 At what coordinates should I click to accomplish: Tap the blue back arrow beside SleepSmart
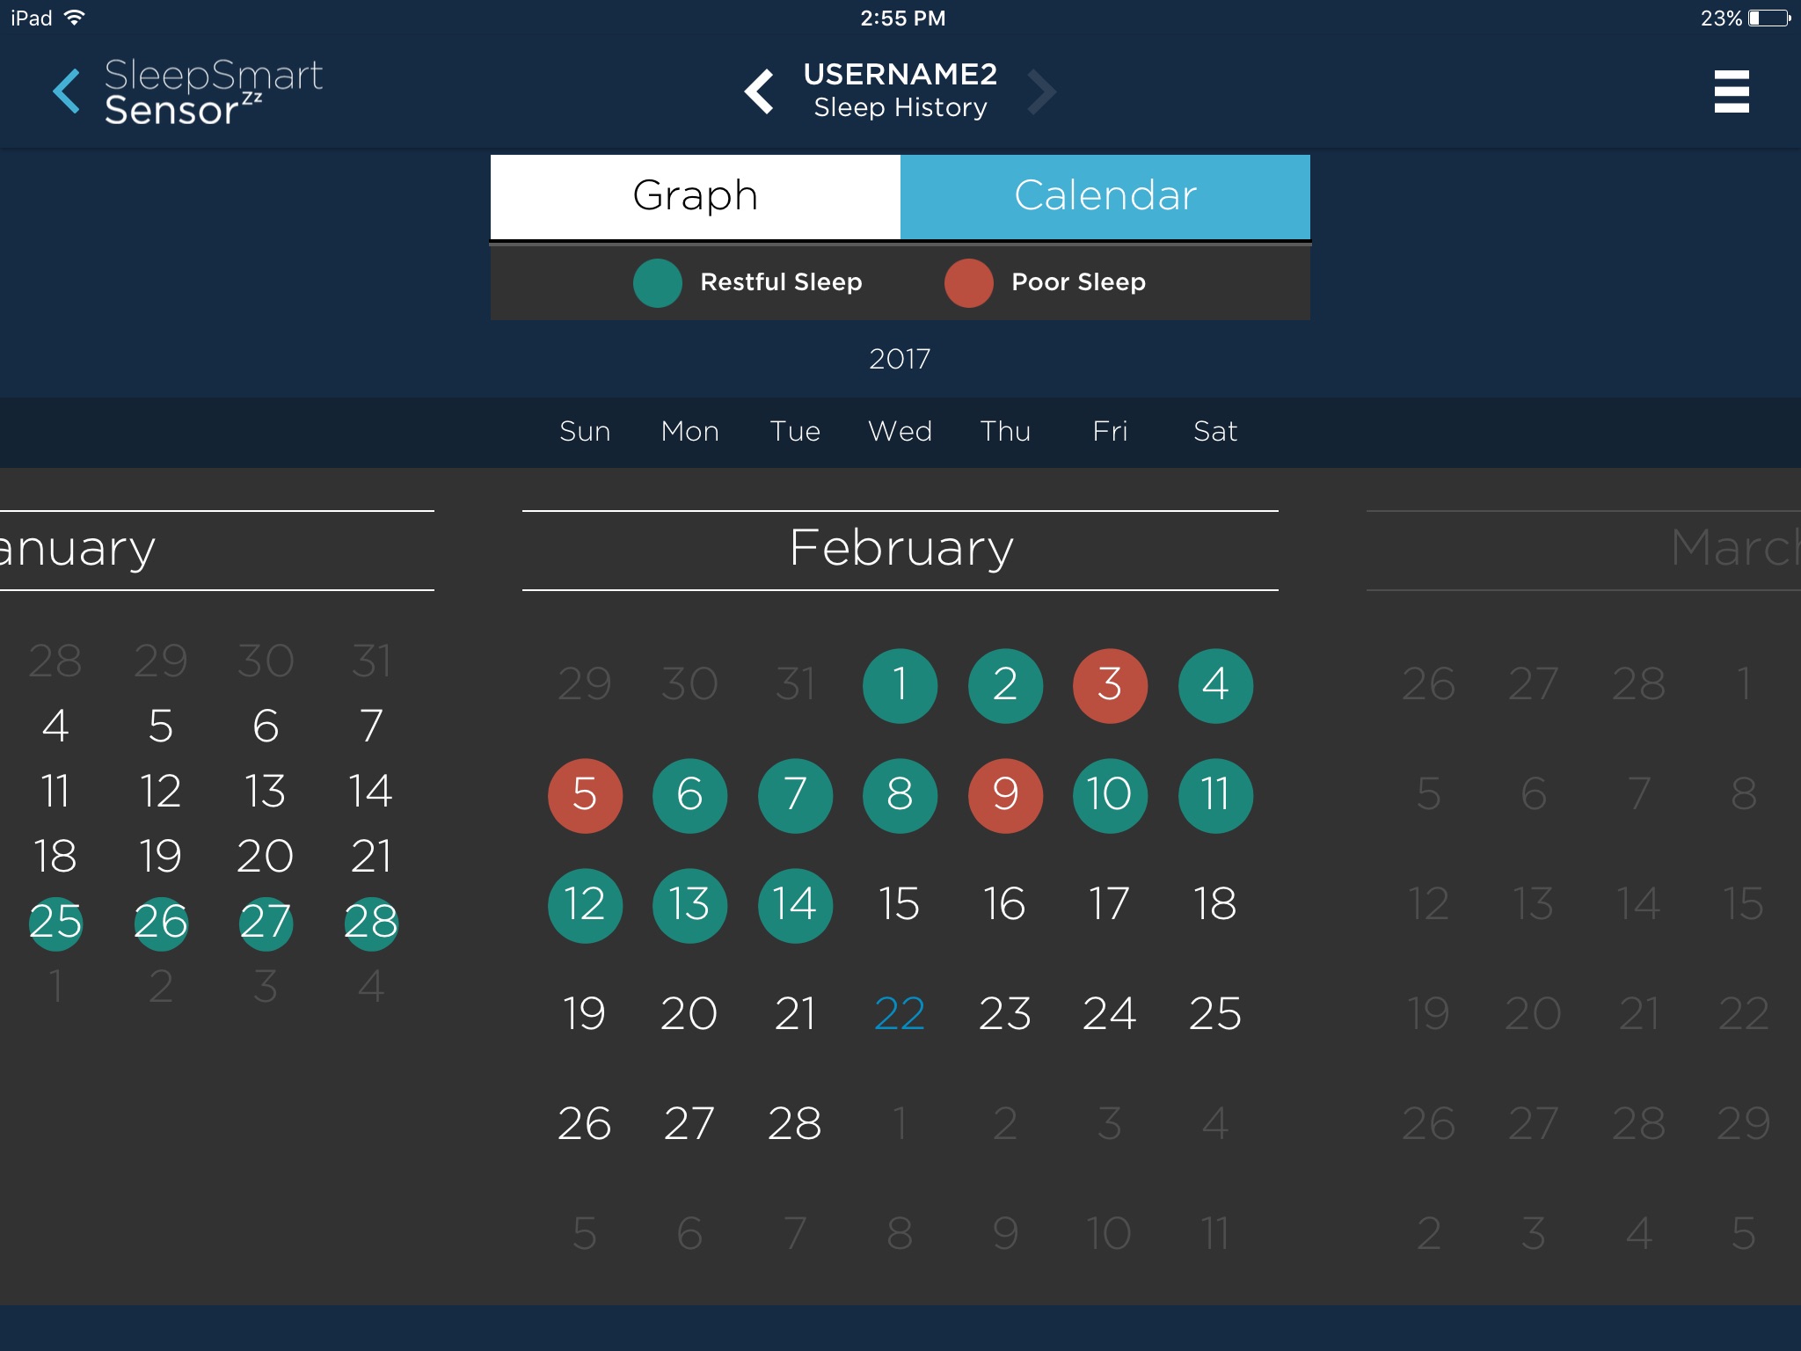tap(67, 91)
